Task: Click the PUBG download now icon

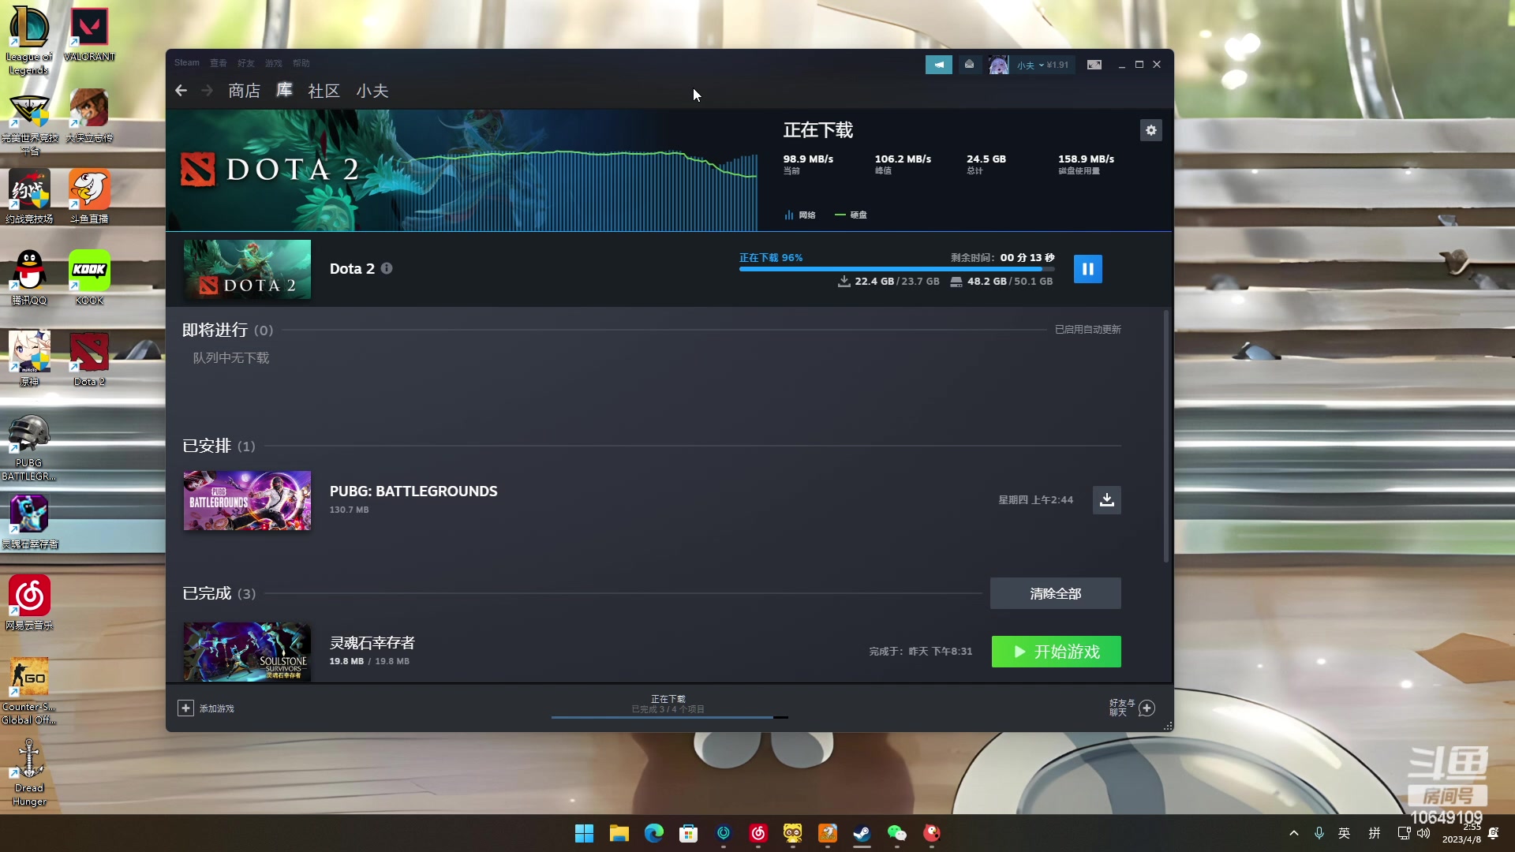Action: [1106, 500]
